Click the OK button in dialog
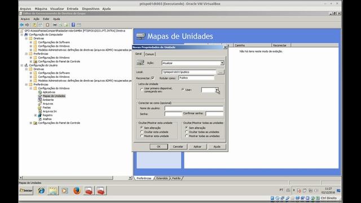 tap(159, 147)
